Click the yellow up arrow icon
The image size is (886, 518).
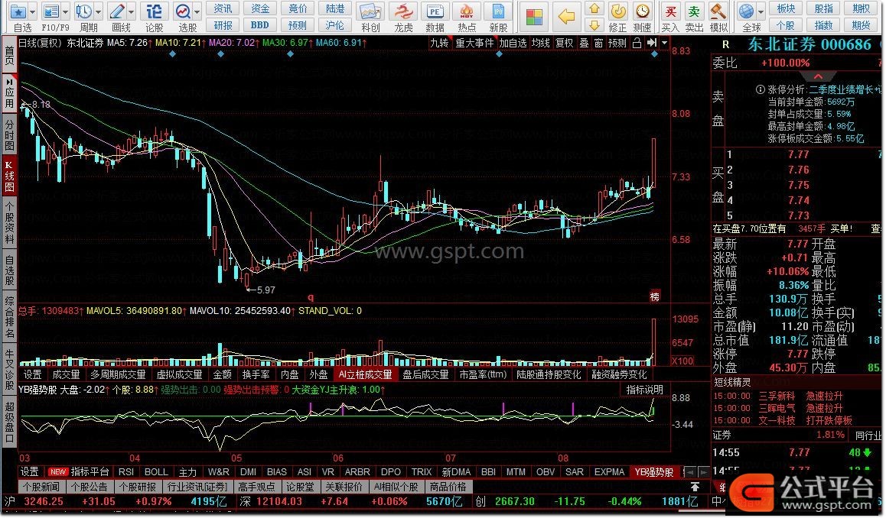594,9
